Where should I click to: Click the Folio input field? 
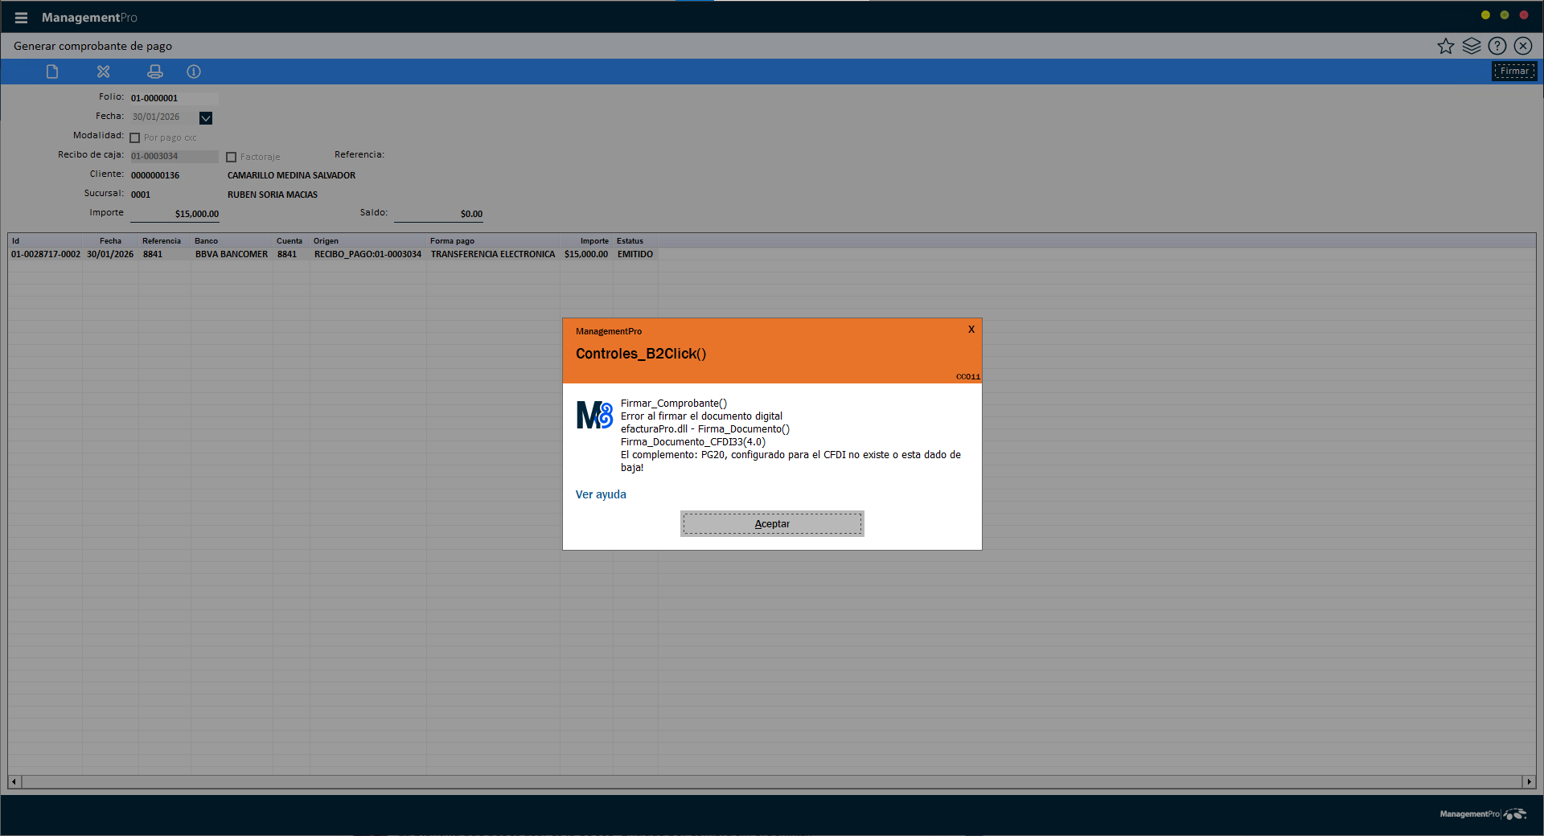tap(173, 98)
